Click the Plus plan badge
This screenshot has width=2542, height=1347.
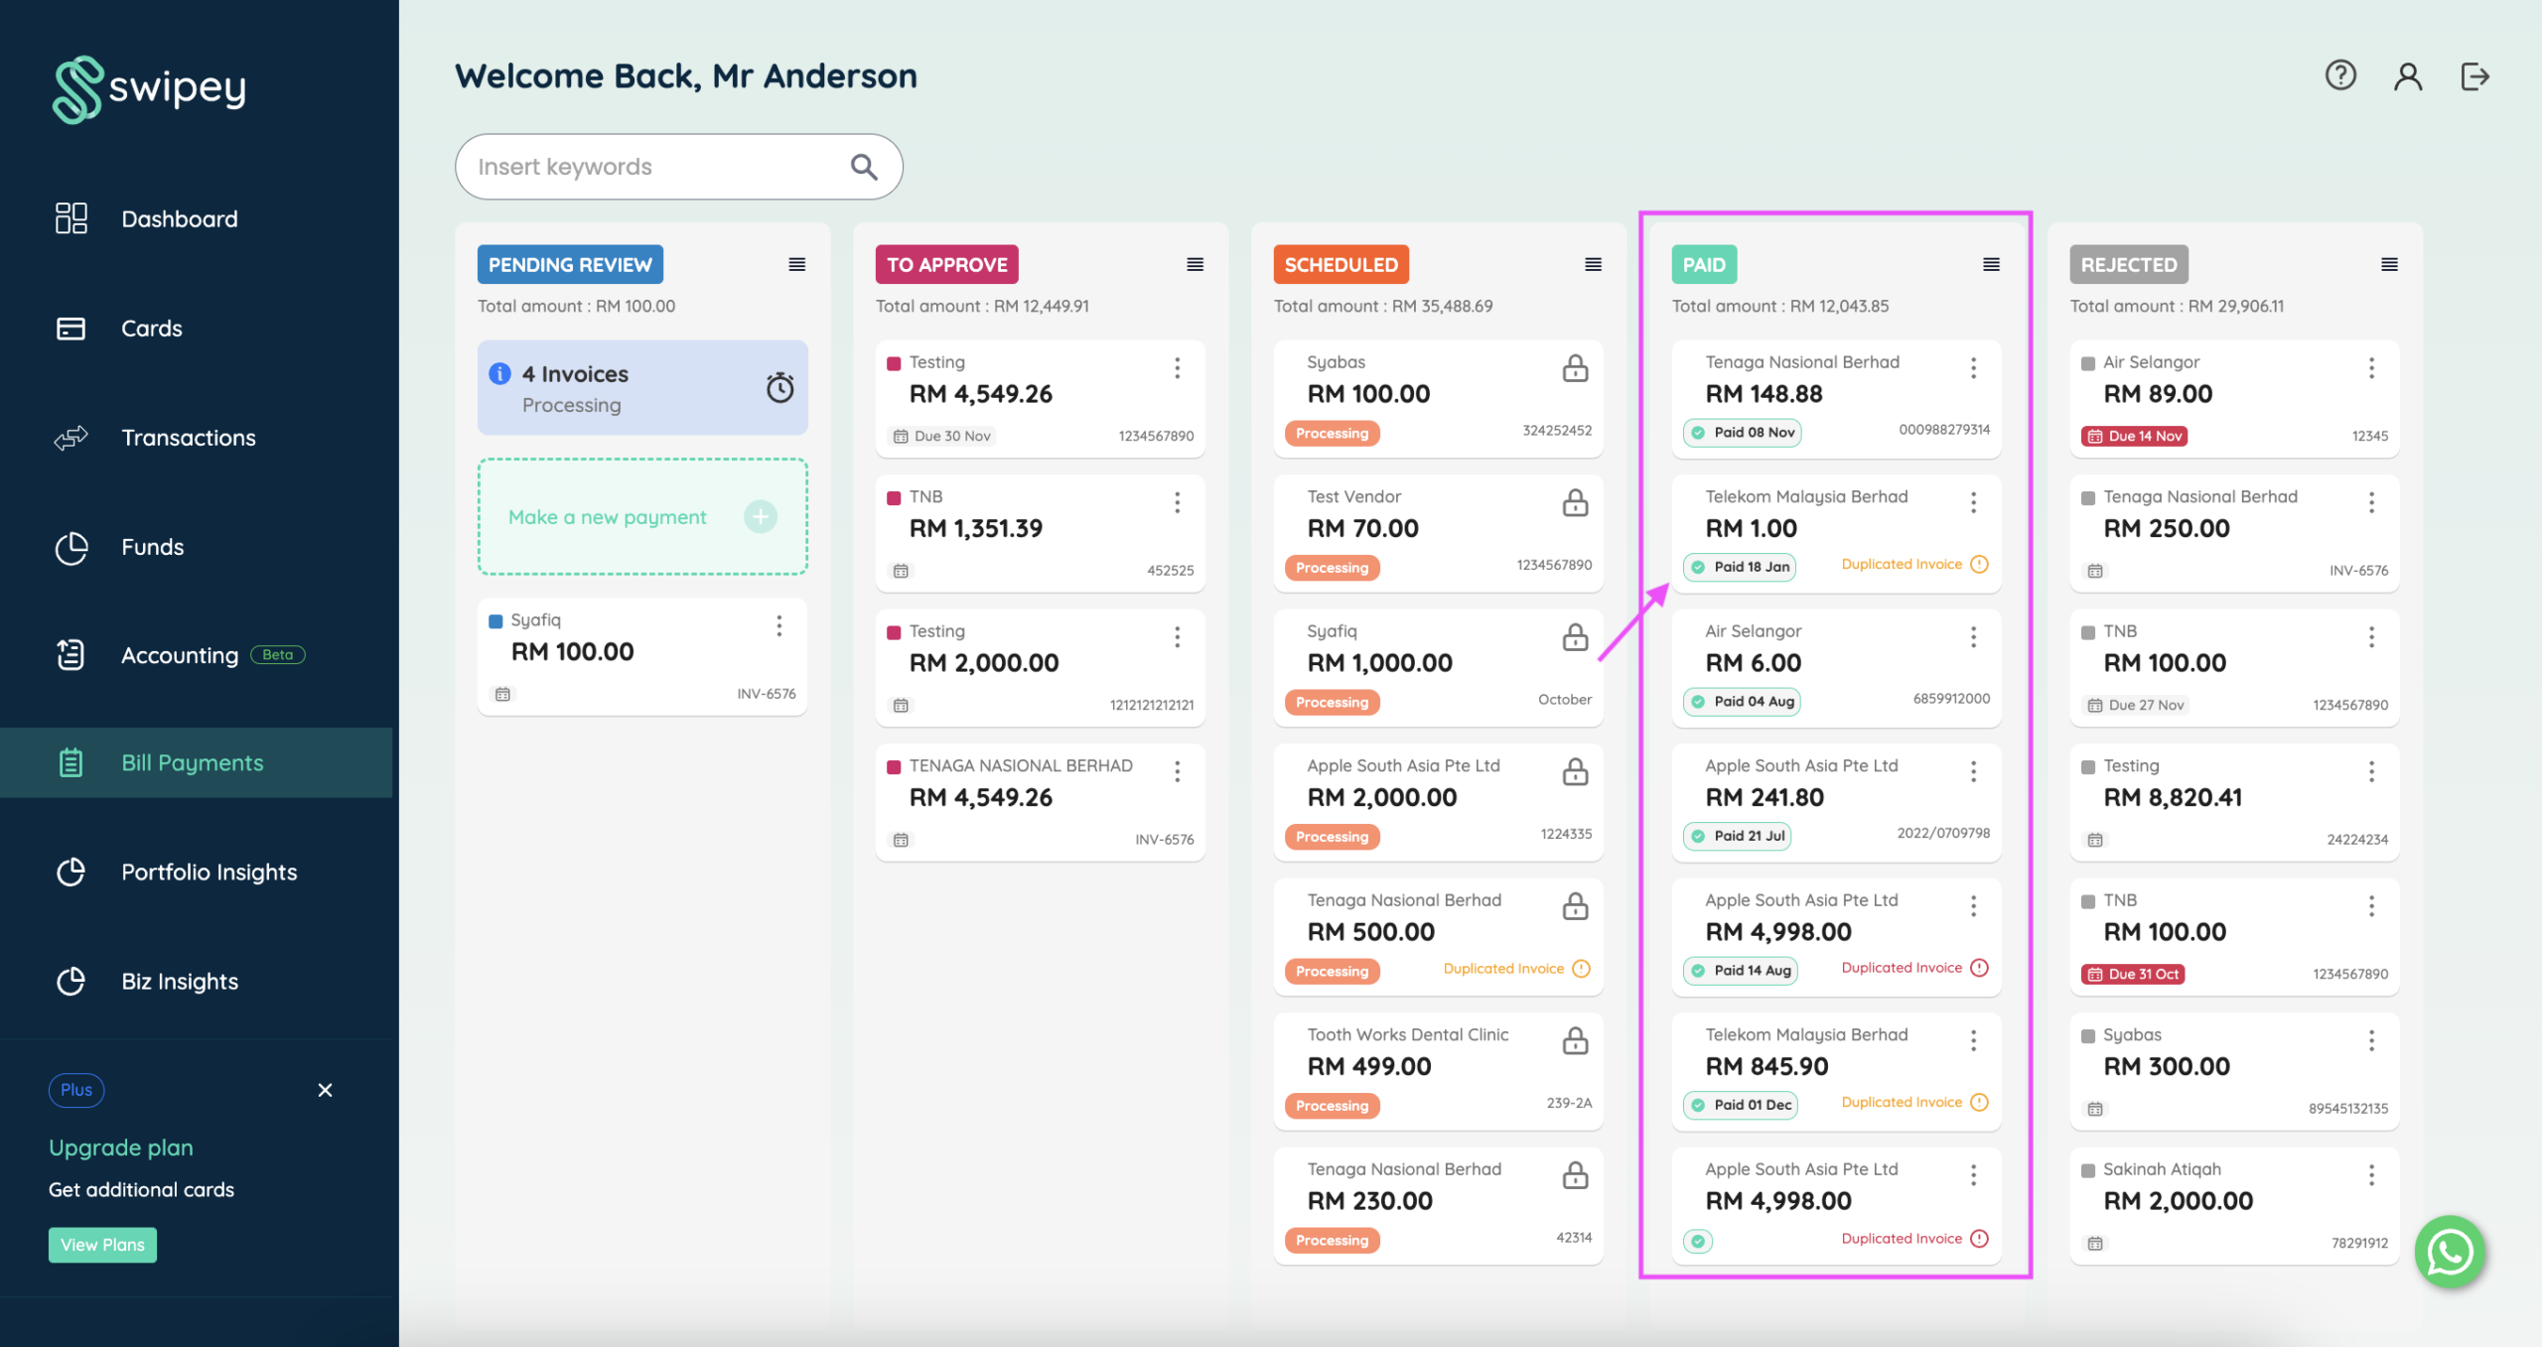[76, 1090]
